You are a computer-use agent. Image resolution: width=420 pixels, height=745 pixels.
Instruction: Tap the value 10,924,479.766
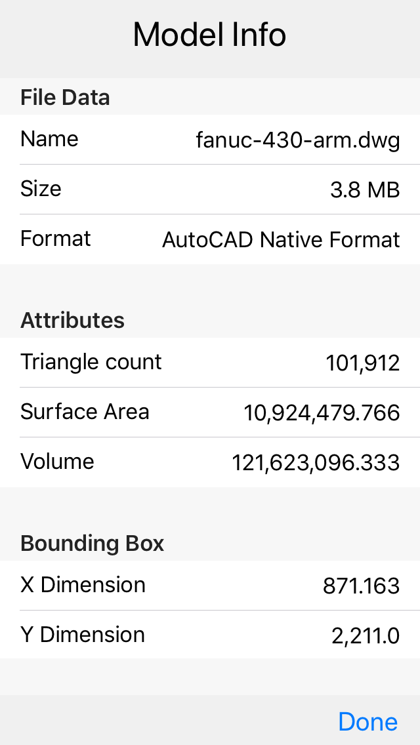pyautogui.click(x=322, y=413)
